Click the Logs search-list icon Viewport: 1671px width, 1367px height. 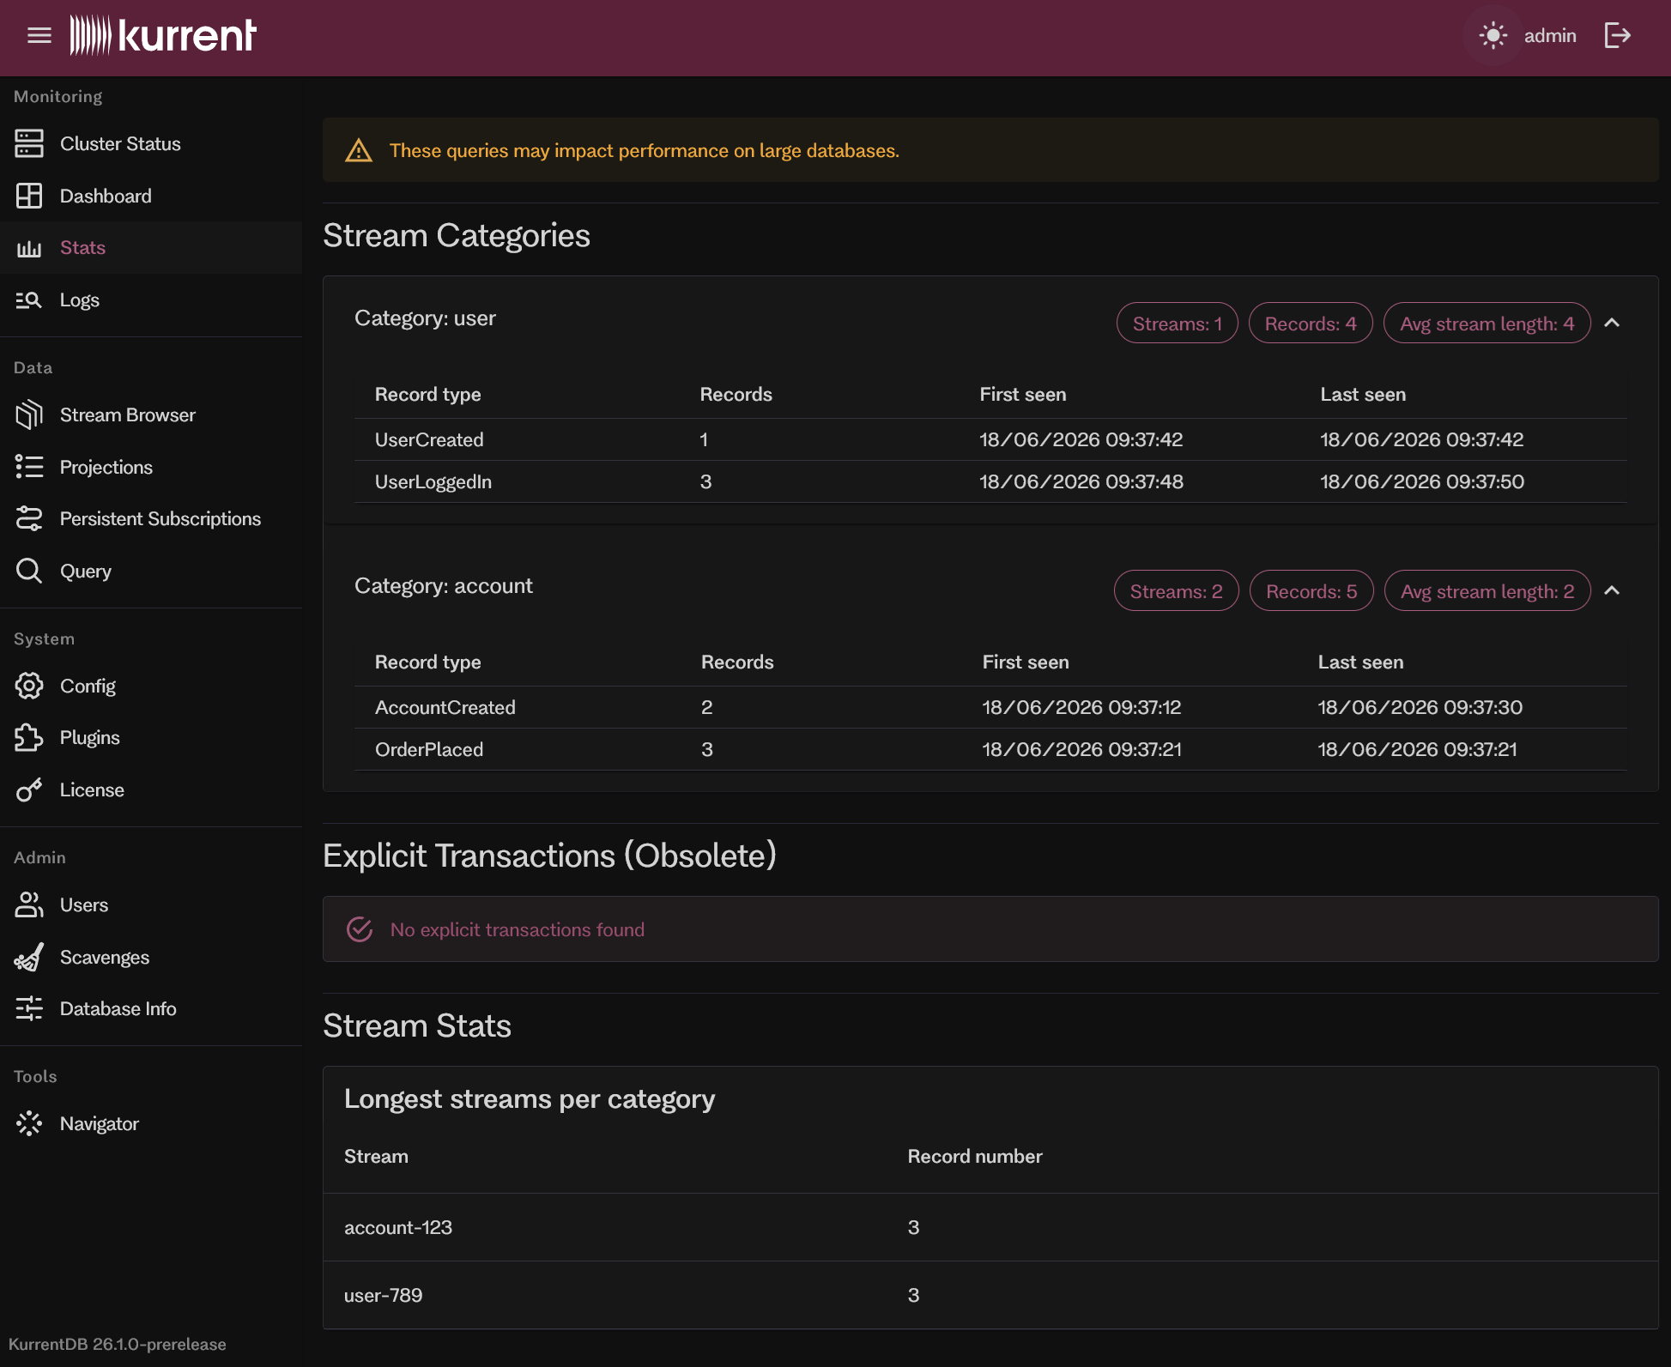coord(29,299)
